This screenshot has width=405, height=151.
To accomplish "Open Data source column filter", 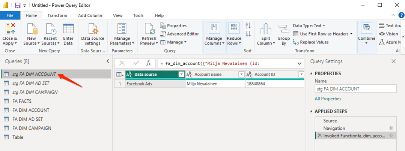I will click(x=181, y=75).
